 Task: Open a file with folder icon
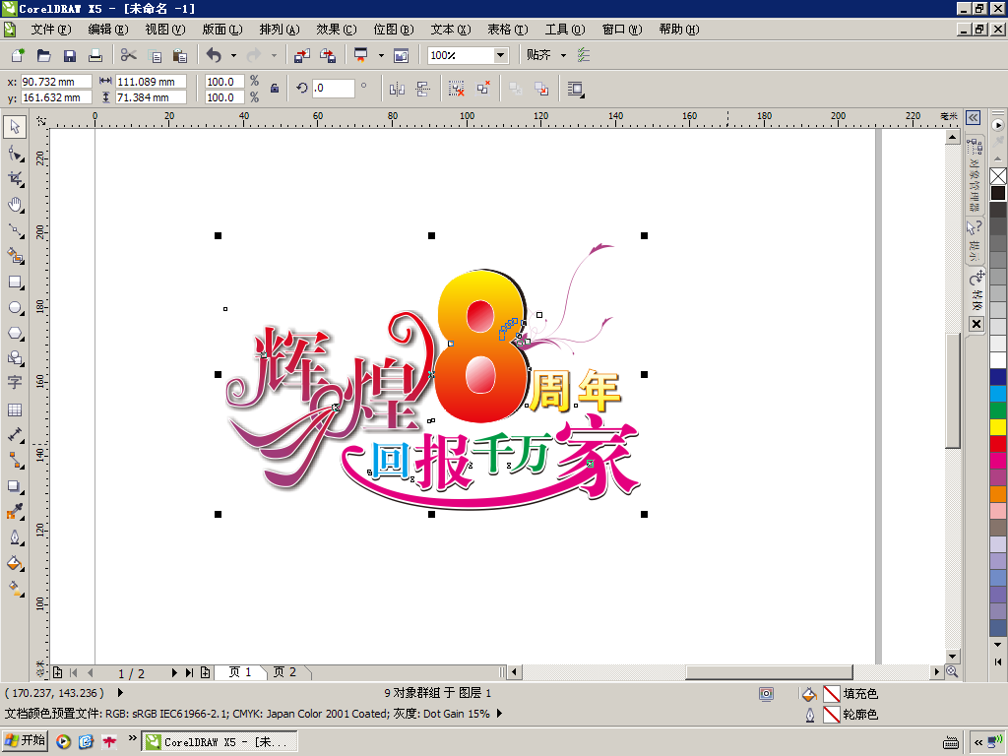[43, 56]
